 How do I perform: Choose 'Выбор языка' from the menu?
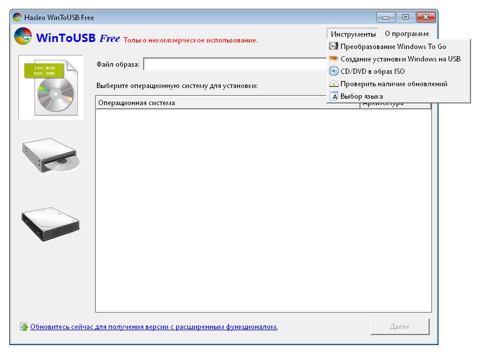362,96
